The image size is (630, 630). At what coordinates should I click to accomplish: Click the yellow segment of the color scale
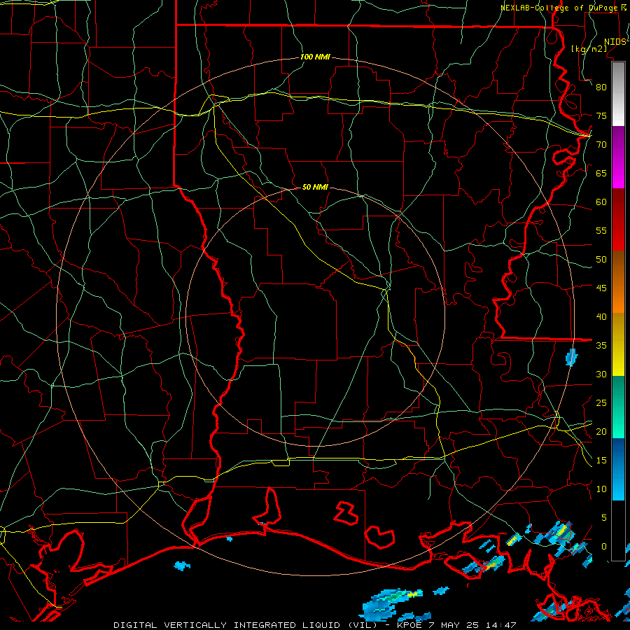(618, 344)
